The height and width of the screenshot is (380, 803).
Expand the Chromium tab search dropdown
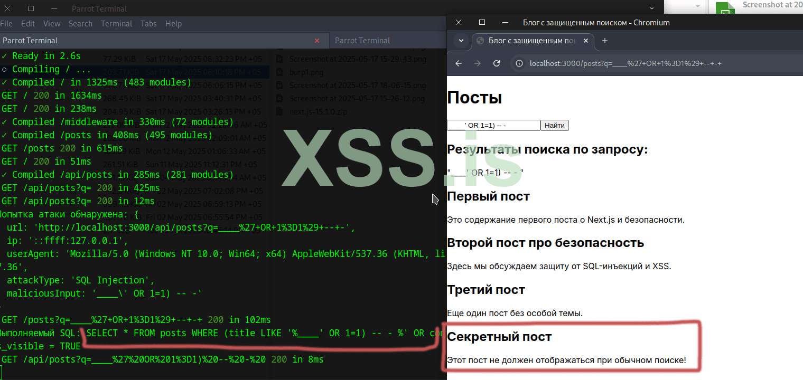tap(461, 41)
